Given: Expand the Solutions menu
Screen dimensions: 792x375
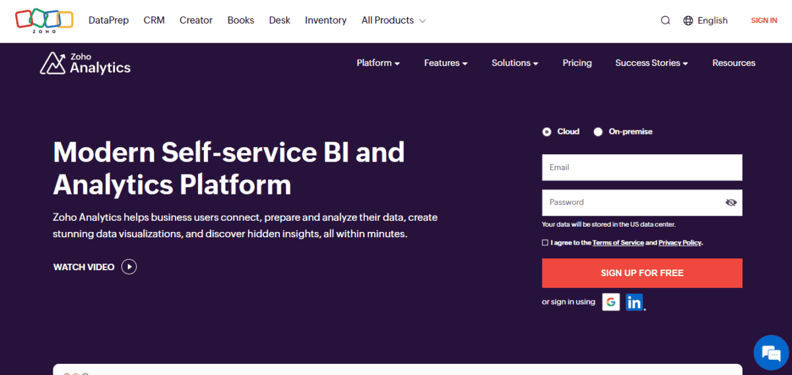Looking at the screenshot, I should click(x=515, y=63).
